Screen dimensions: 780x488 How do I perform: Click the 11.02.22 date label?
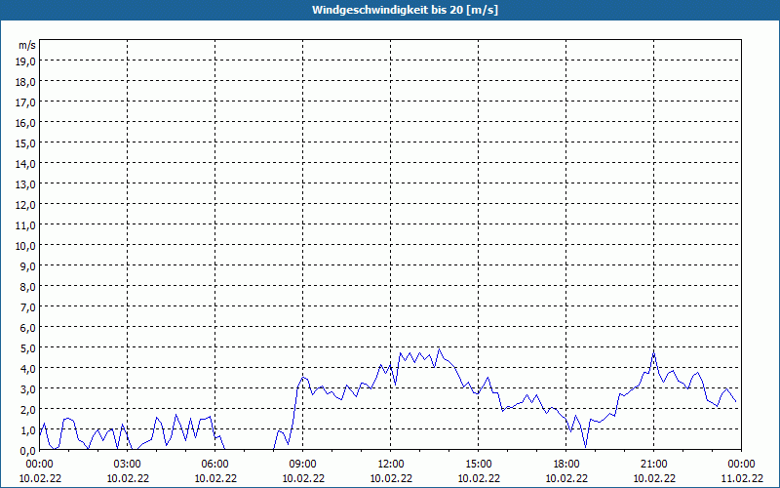(742, 478)
